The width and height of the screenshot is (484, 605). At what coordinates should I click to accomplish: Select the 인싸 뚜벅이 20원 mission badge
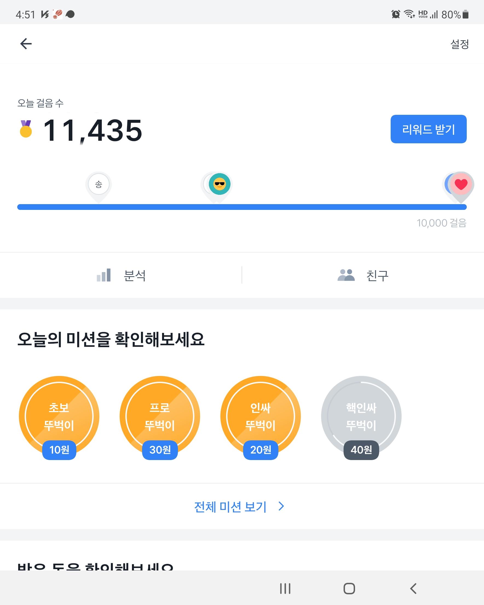click(x=261, y=417)
